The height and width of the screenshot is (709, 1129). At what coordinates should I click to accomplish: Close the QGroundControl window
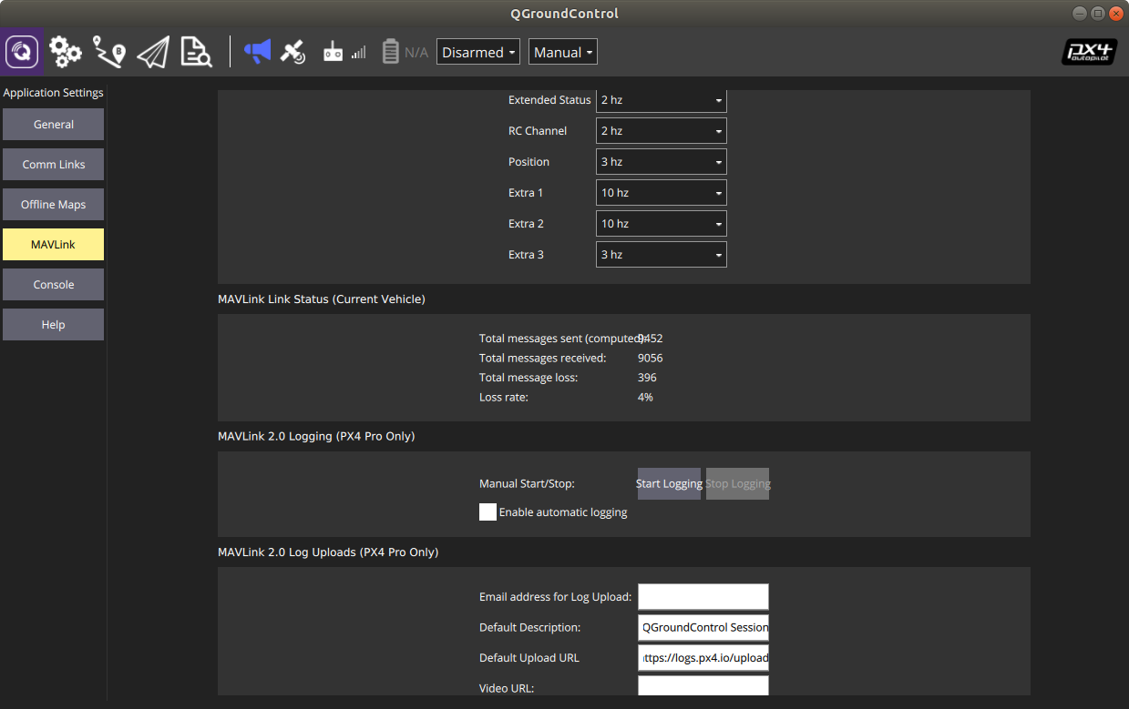(1115, 14)
